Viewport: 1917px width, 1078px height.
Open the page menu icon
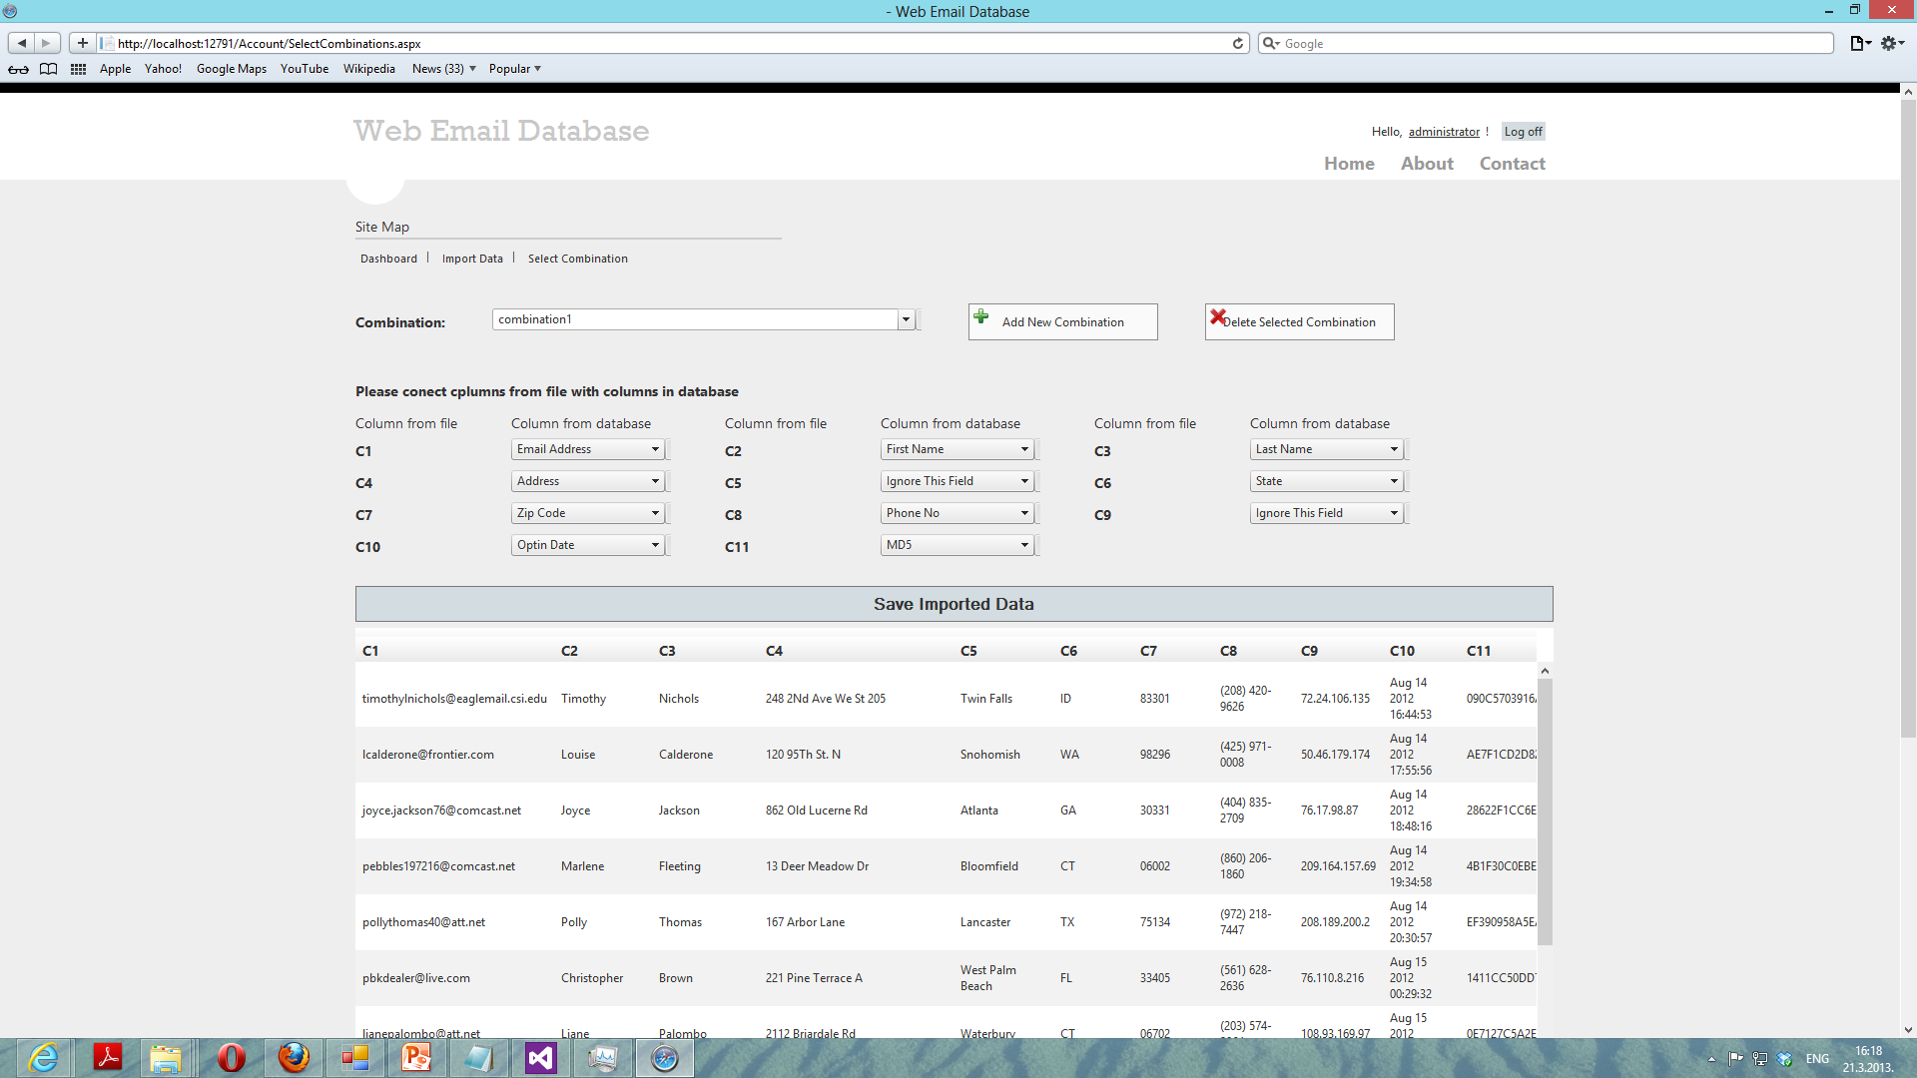coord(1860,43)
